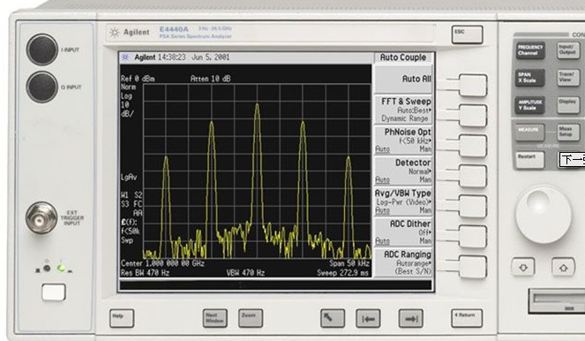Click the bezel softkey beside Avg/VBW Type
Image resolution: width=585 pixels, height=341 pixels.
(x=473, y=206)
